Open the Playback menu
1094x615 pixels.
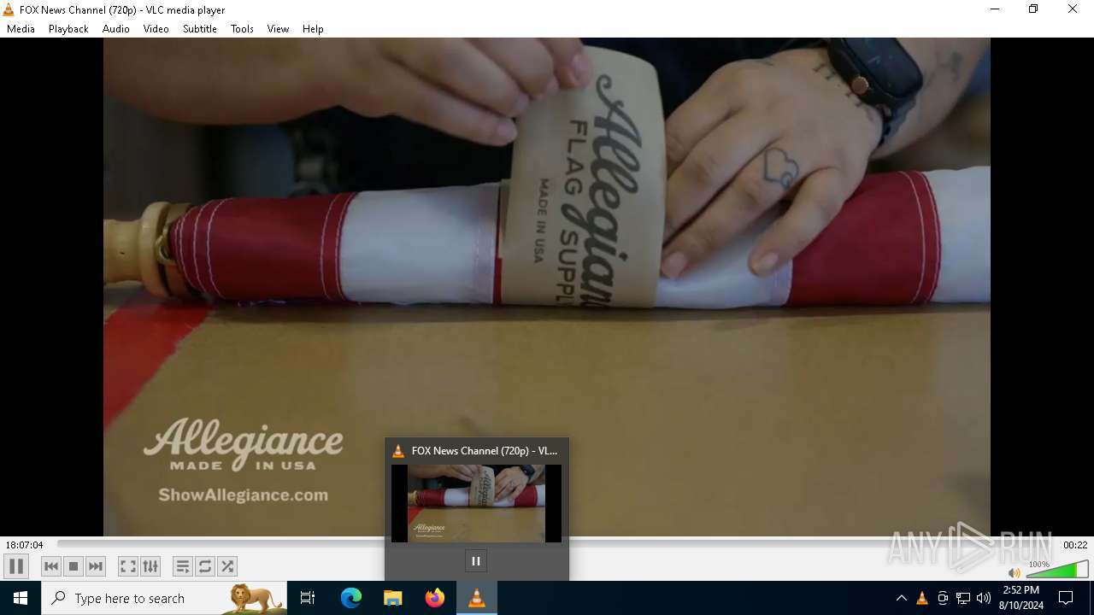tap(68, 29)
